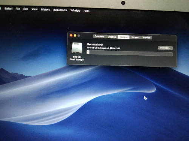Open the Safari menu
The width and height of the screenshot is (189, 141).
[x=8, y=9]
